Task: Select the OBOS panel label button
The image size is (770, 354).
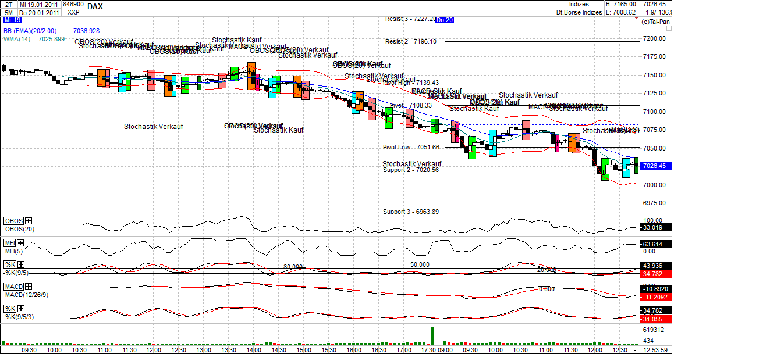Action: 13,221
